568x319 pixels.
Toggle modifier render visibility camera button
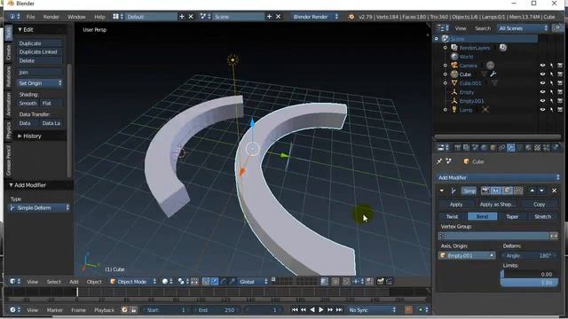pos(485,191)
